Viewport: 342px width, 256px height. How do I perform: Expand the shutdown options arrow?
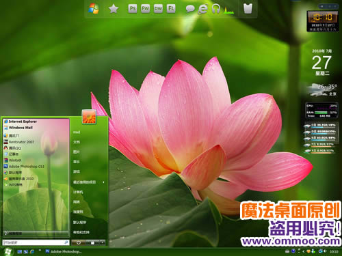102,242
